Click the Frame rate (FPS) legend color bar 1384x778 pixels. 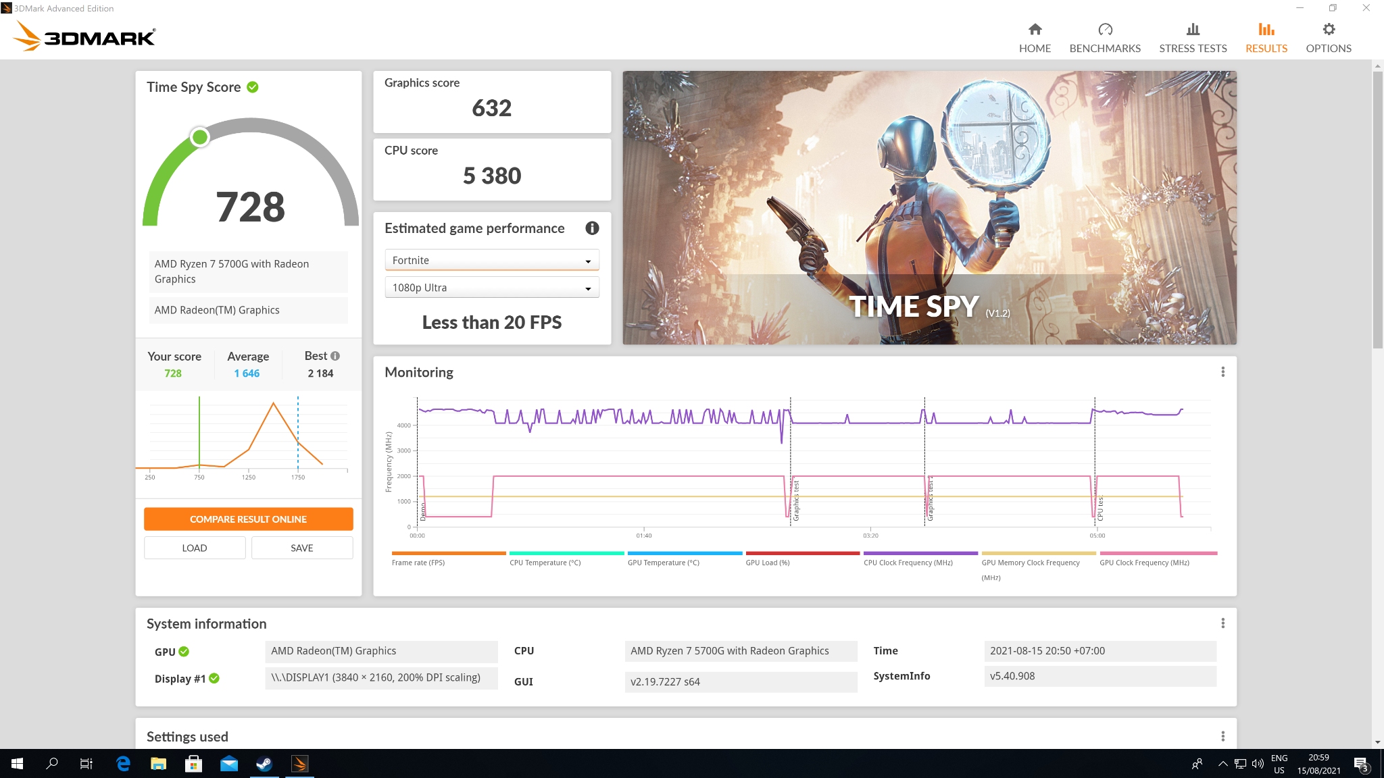(448, 552)
